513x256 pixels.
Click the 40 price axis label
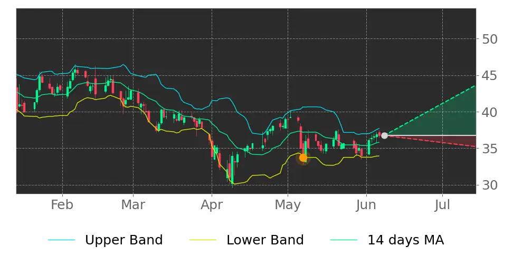pyautogui.click(x=490, y=112)
